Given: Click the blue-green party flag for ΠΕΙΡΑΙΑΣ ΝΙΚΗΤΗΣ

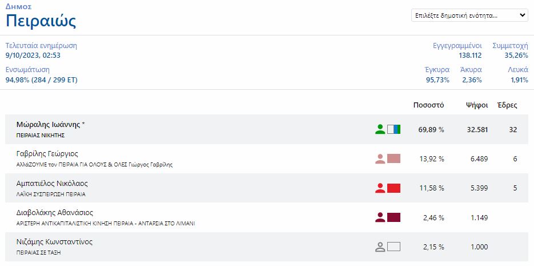Looking at the screenshot, I should [x=394, y=129].
